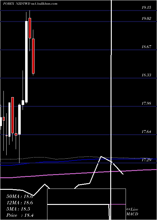Click the 19.15 price axis label
Viewport: 157px width, 220px height.
tap(146, 8)
